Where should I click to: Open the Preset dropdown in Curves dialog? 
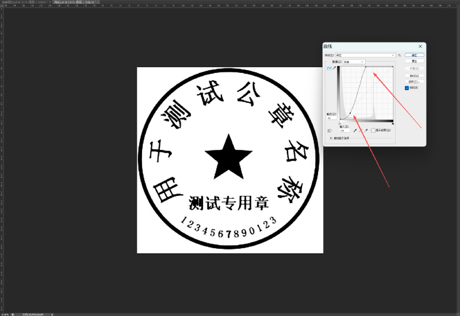pos(366,55)
